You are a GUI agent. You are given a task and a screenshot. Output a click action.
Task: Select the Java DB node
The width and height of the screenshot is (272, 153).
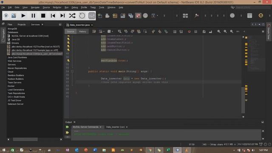16,40
